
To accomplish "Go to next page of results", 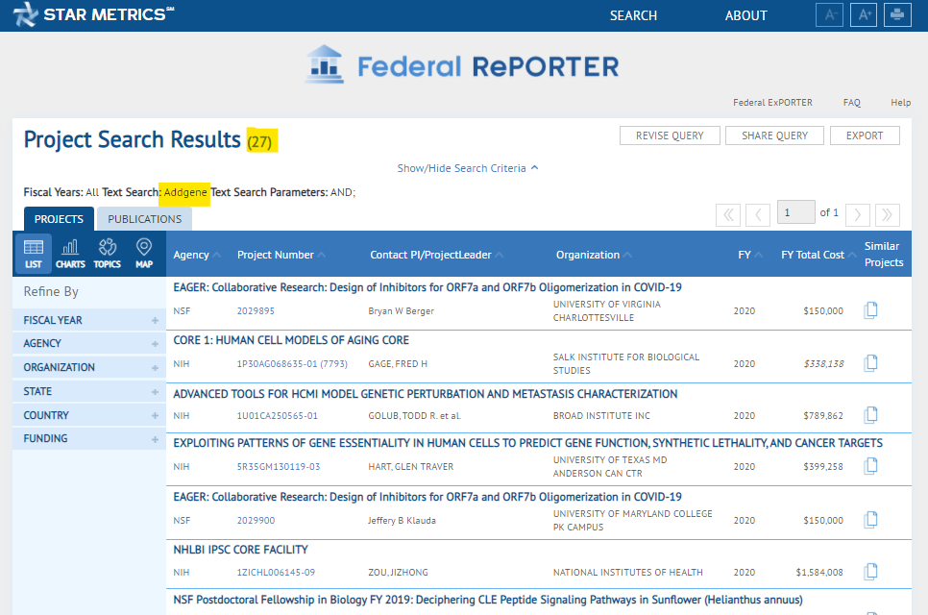I will click(x=858, y=215).
